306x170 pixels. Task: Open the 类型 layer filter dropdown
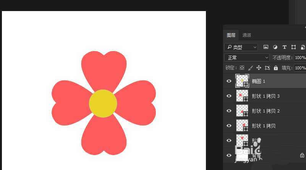click(241, 47)
